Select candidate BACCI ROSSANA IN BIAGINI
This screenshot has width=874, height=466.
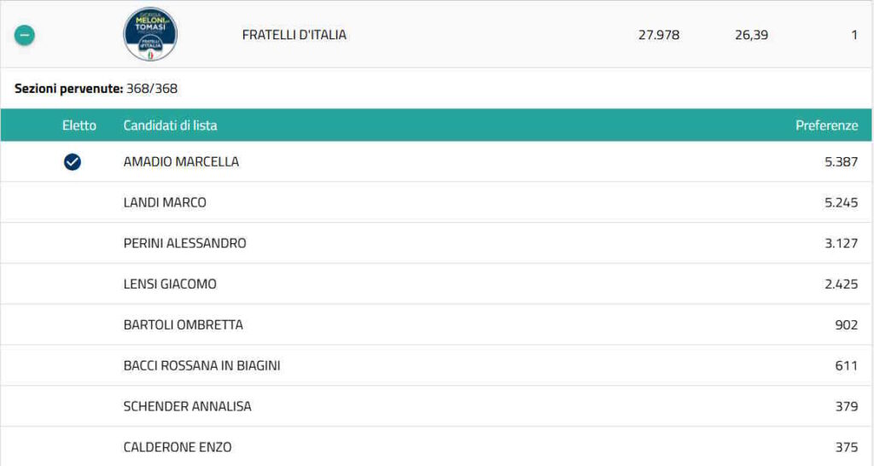[201, 365]
